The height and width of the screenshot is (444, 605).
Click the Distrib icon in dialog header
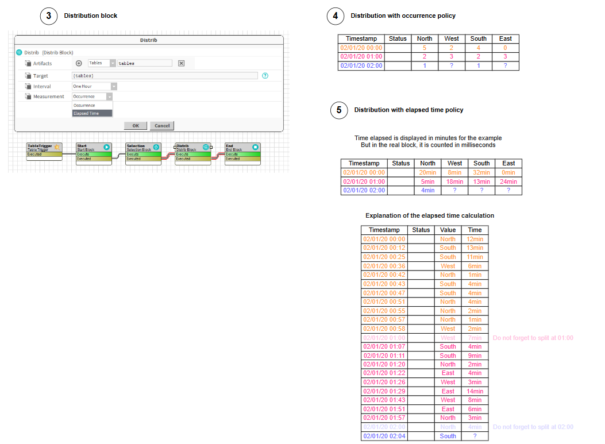pos(19,52)
